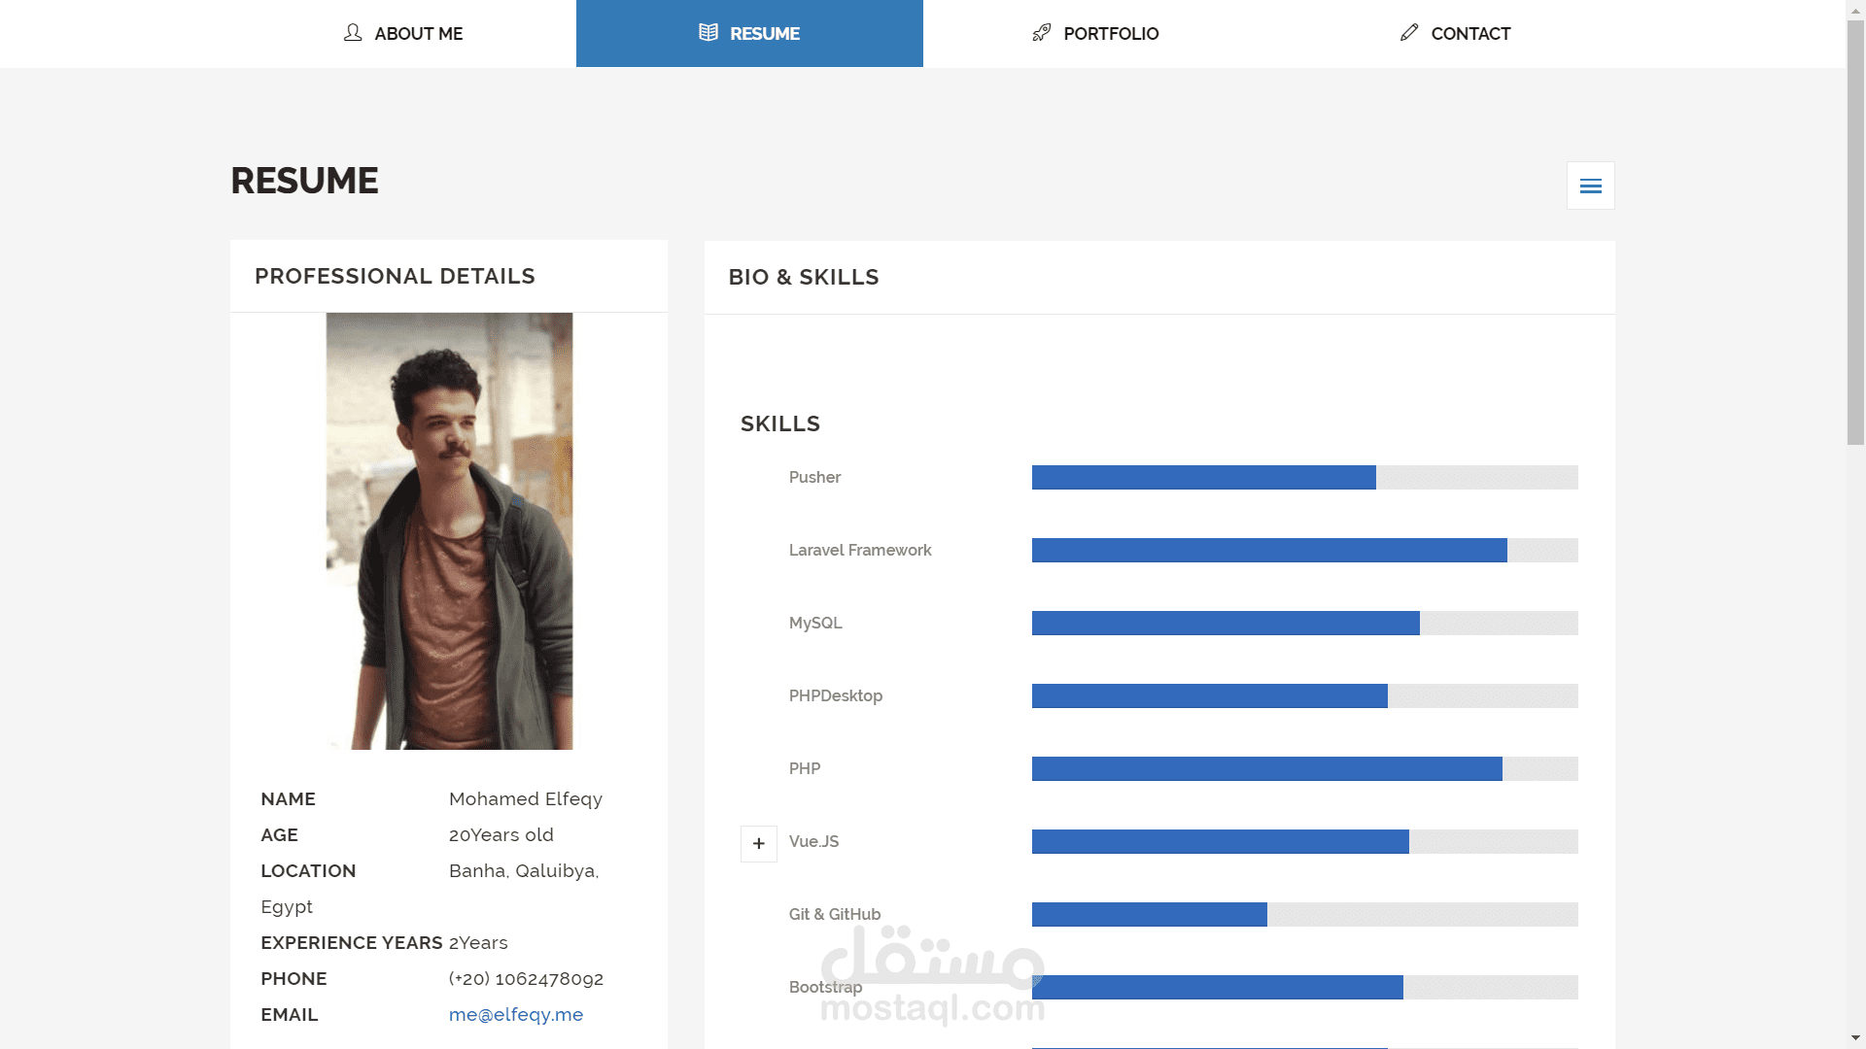
Task: Open the me@elfeqy.me email link
Action: click(x=516, y=1014)
